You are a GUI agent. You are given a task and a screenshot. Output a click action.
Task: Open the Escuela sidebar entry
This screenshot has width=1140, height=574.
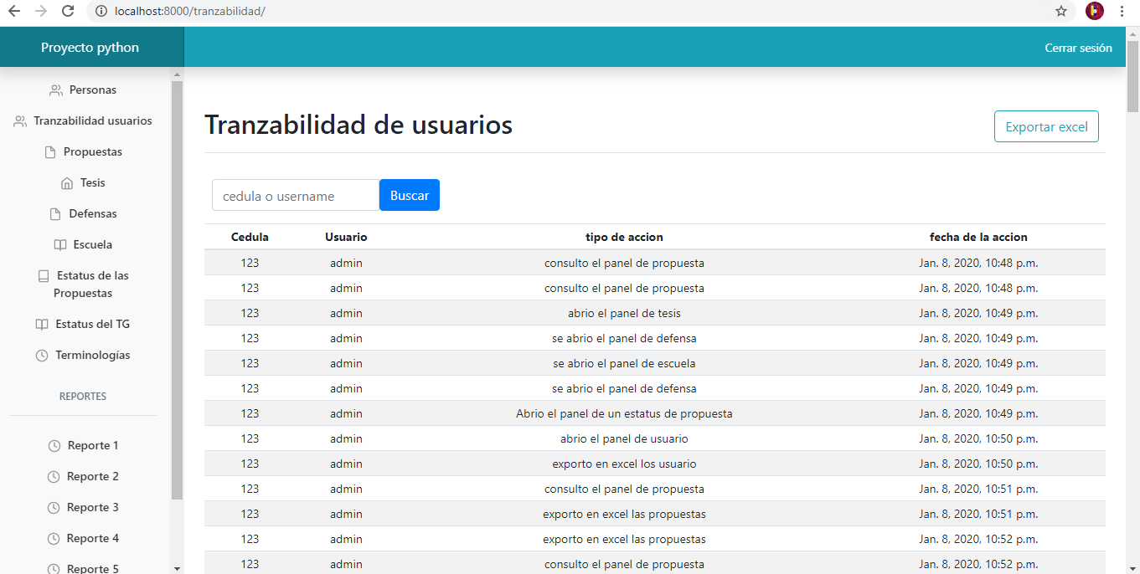pos(92,244)
